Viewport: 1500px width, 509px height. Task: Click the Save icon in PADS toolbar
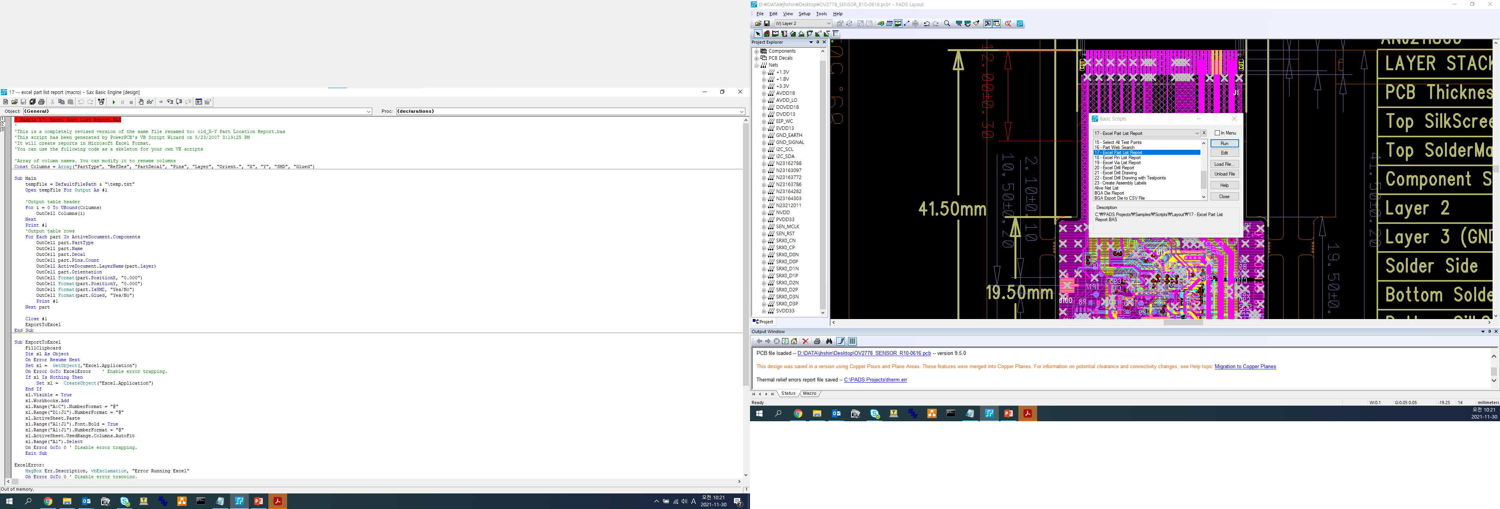click(x=767, y=24)
